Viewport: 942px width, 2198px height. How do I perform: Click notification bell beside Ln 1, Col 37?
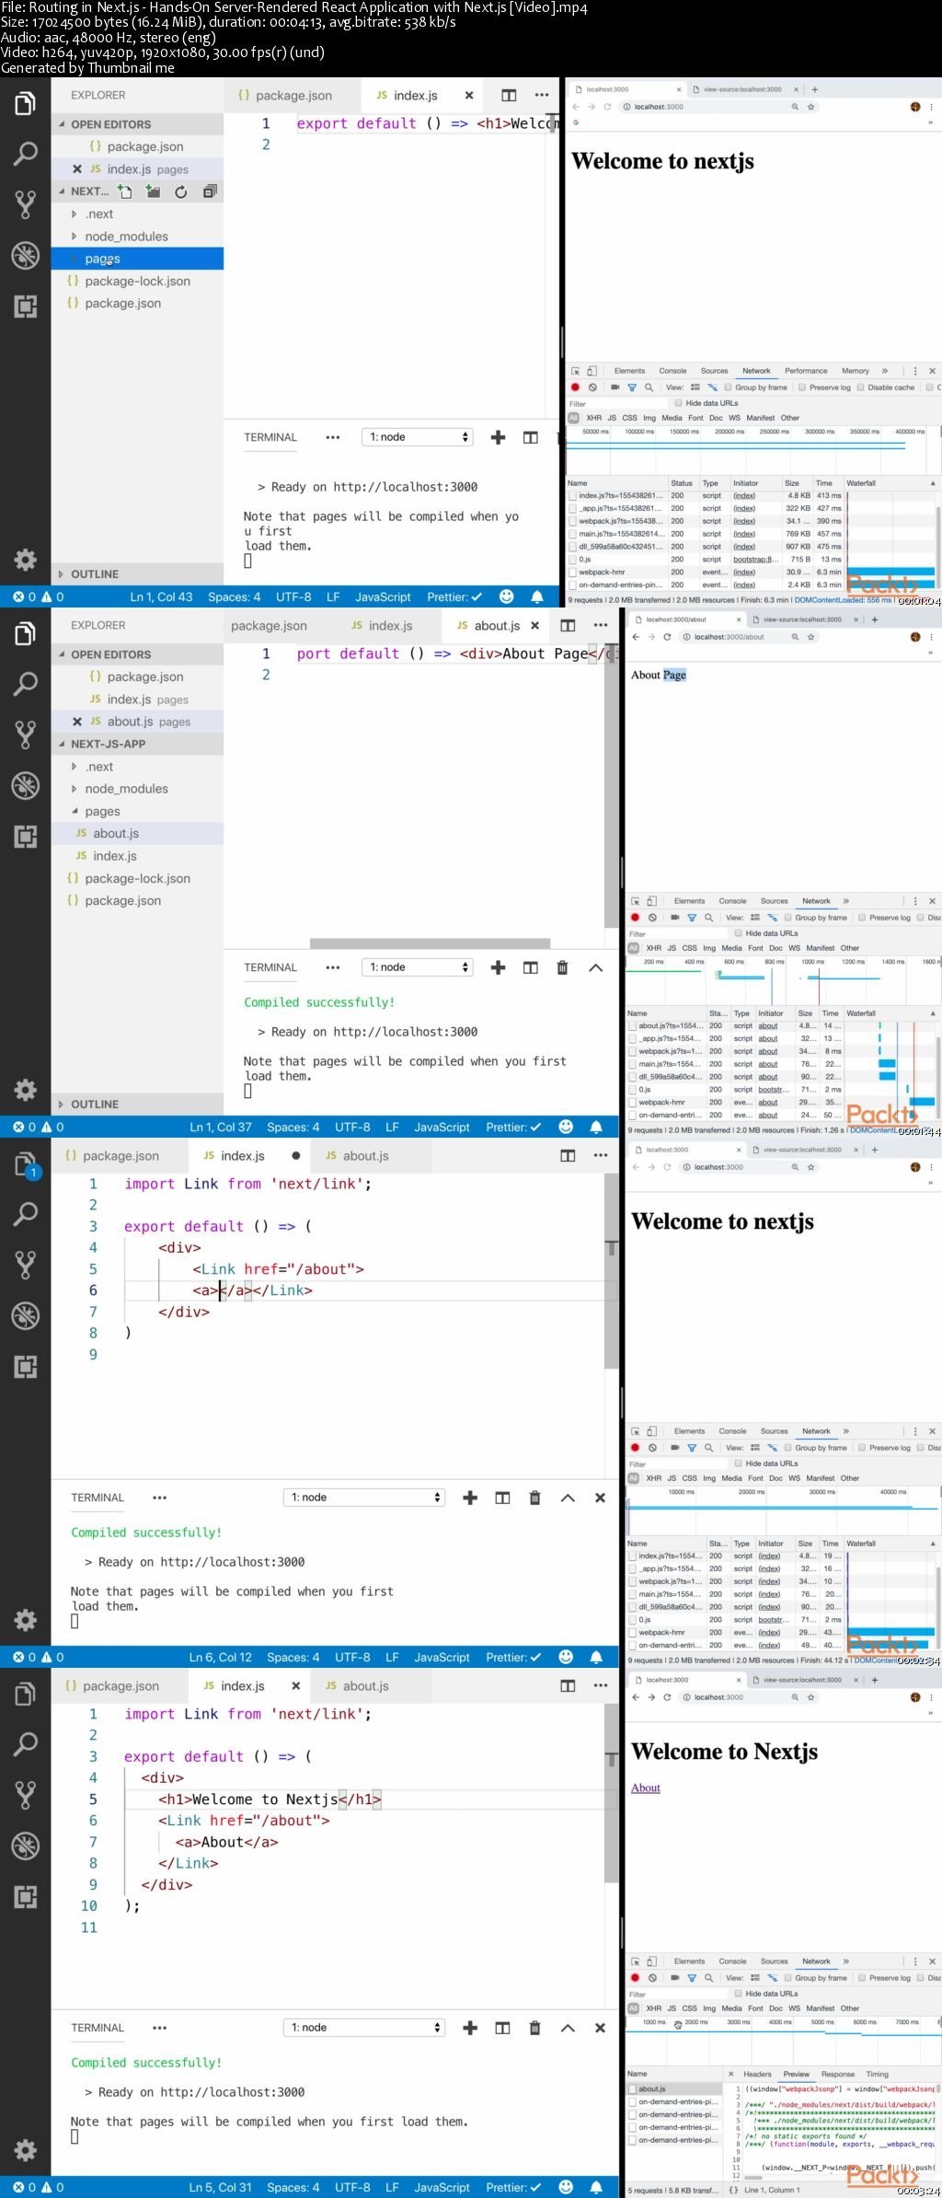(x=596, y=1127)
